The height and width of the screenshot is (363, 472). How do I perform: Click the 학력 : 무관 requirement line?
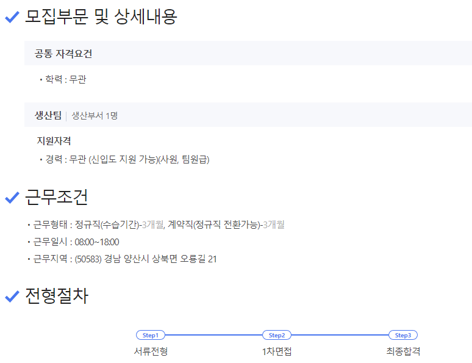pos(66,79)
